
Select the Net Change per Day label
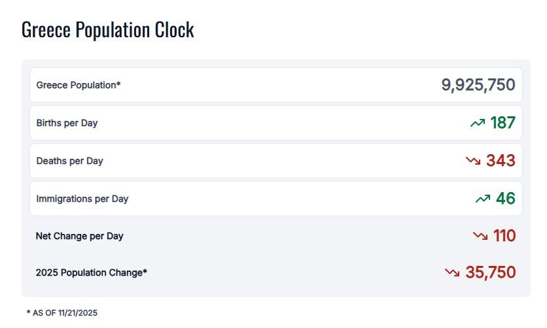[x=79, y=236]
